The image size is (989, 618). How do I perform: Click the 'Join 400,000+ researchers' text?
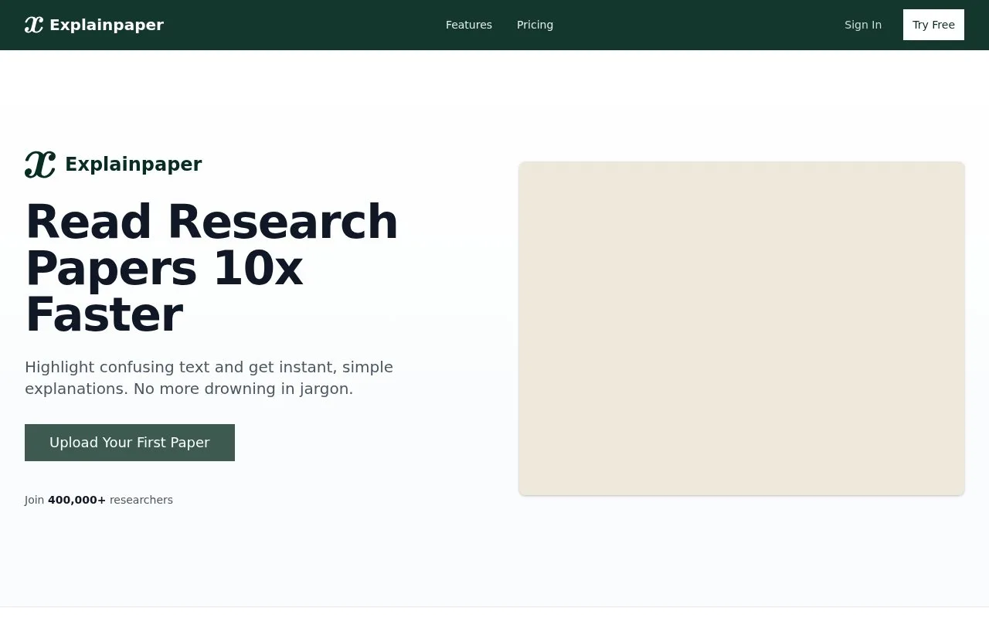tap(99, 500)
